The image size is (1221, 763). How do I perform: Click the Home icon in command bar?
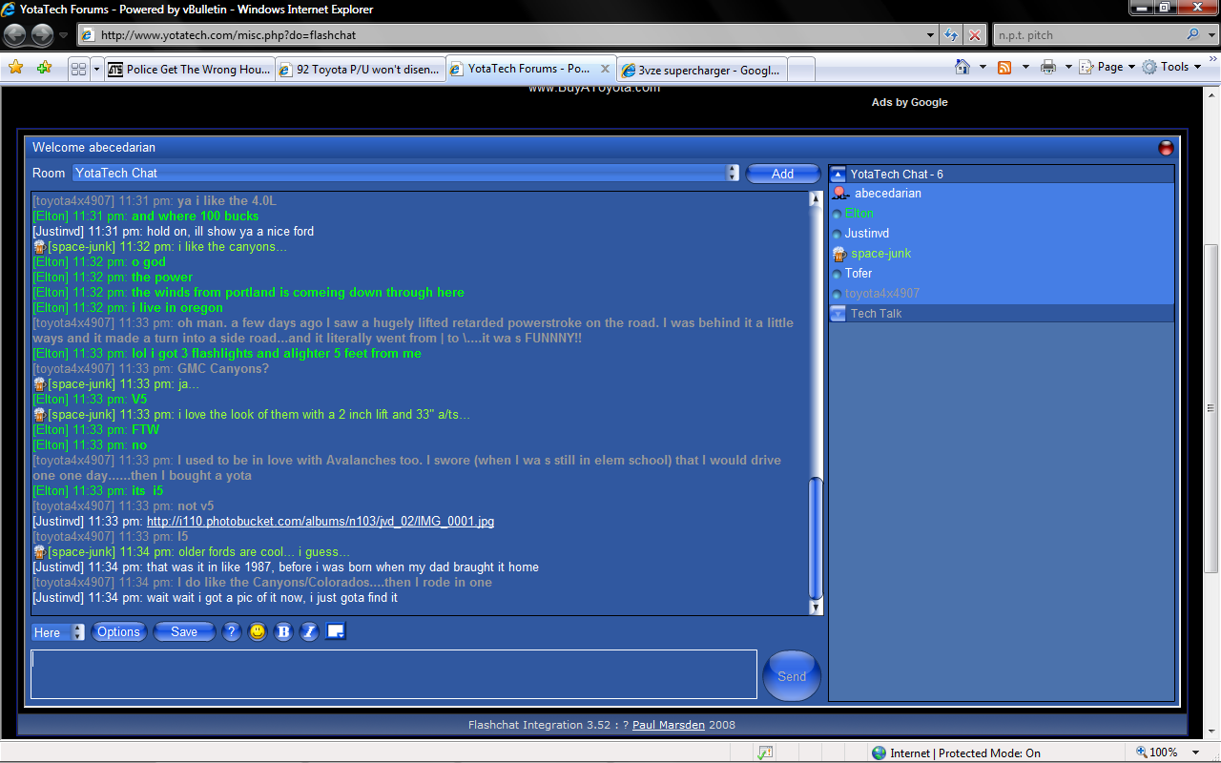coord(963,67)
